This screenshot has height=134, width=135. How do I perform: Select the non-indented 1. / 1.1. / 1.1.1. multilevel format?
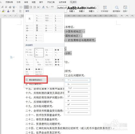29,62
